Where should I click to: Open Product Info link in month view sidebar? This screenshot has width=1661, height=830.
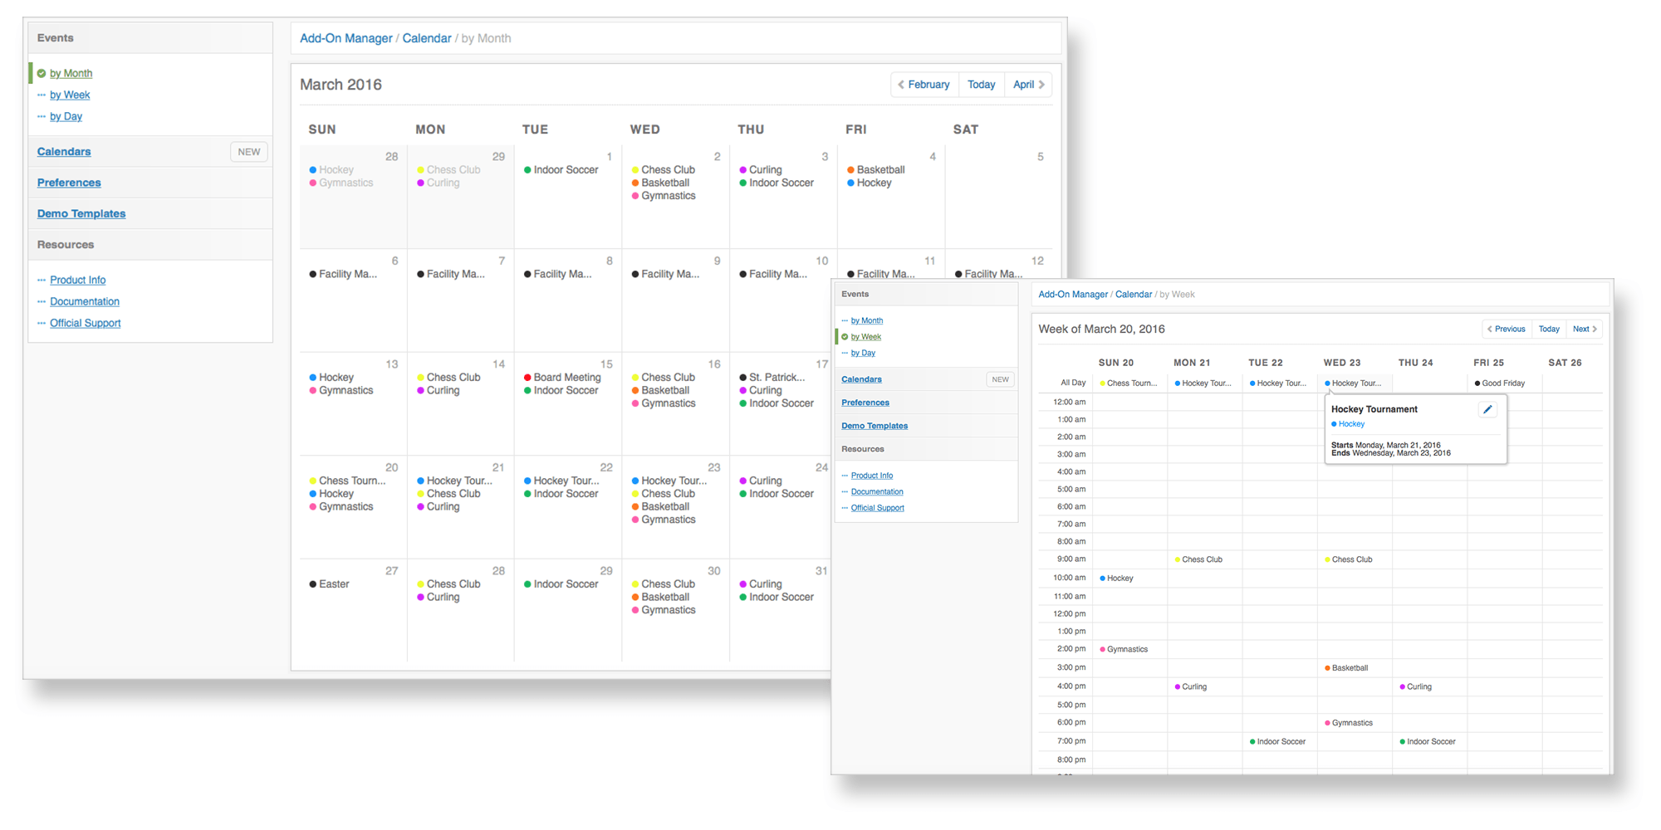pos(77,280)
